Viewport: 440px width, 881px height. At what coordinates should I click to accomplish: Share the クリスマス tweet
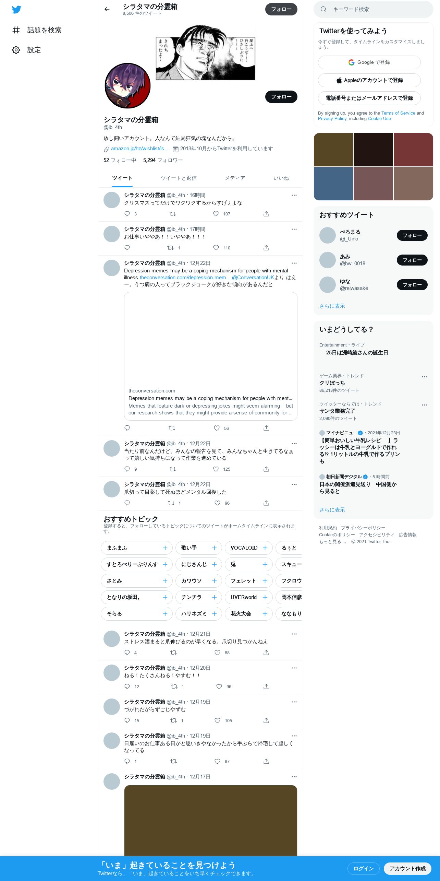point(266,214)
